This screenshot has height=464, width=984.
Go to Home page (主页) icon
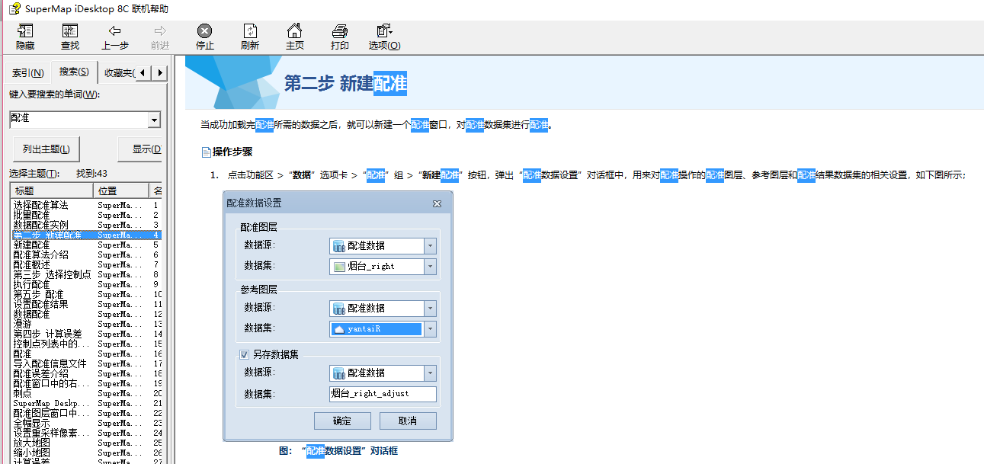294,31
